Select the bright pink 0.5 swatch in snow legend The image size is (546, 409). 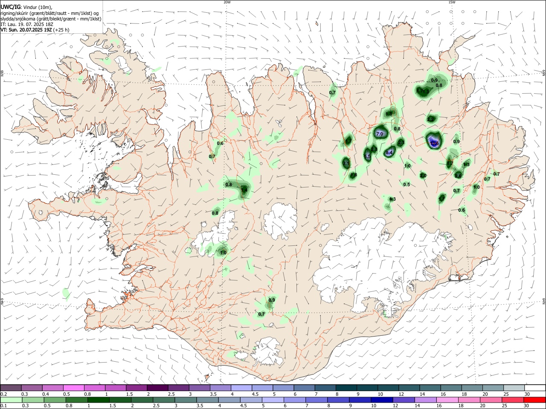click(73, 388)
